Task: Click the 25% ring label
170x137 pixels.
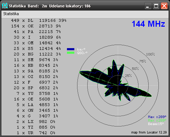Action: (128, 76)
